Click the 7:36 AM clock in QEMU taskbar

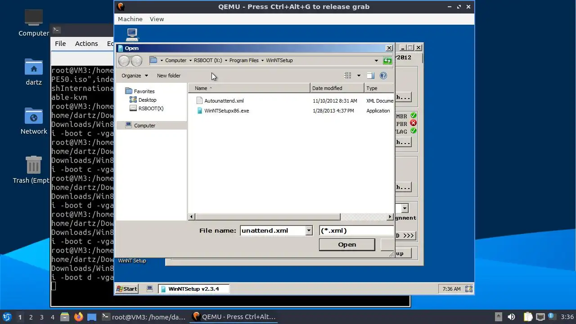(x=451, y=289)
